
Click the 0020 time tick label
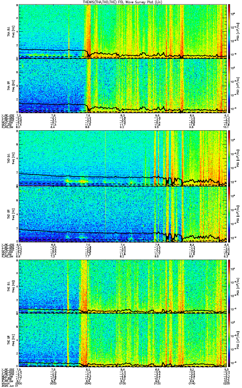(x=53, y=383)
